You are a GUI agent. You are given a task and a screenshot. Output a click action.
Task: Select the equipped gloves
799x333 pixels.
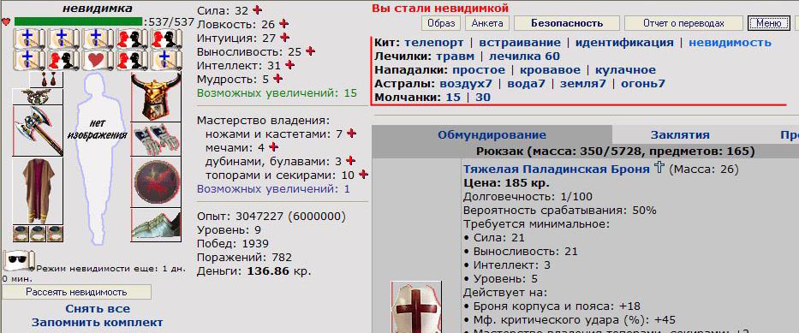click(x=156, y=139)
